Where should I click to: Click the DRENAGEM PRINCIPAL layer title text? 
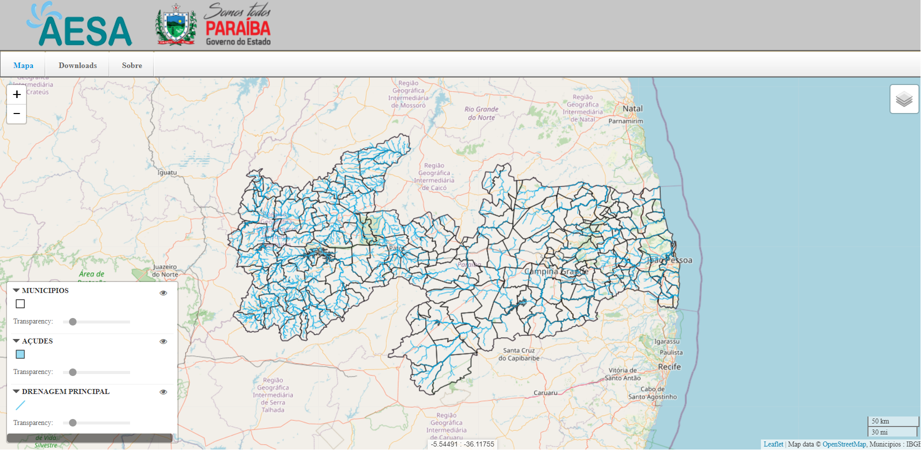point(66,391)
